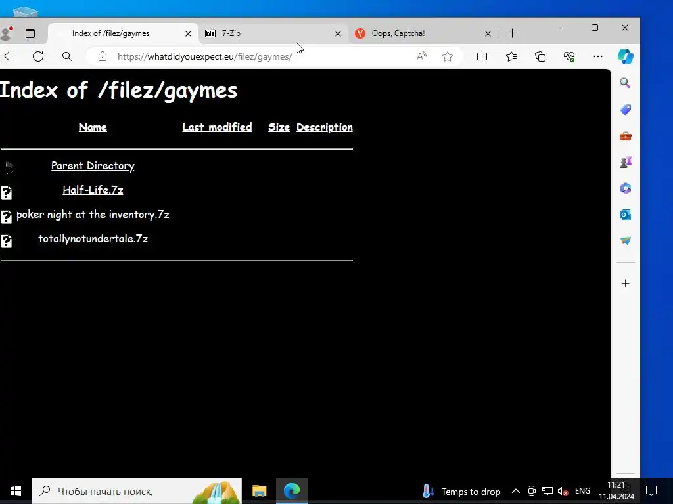Open the muted volume tray icon

[563, 491]
